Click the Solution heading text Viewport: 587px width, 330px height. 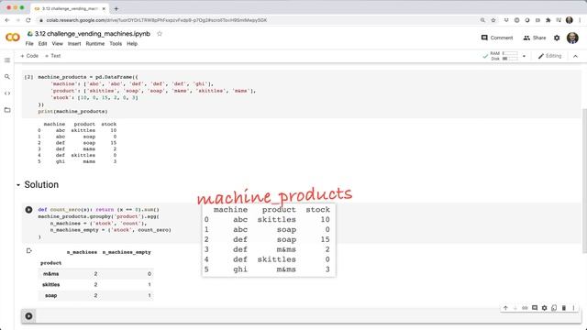tap(41, 185)
